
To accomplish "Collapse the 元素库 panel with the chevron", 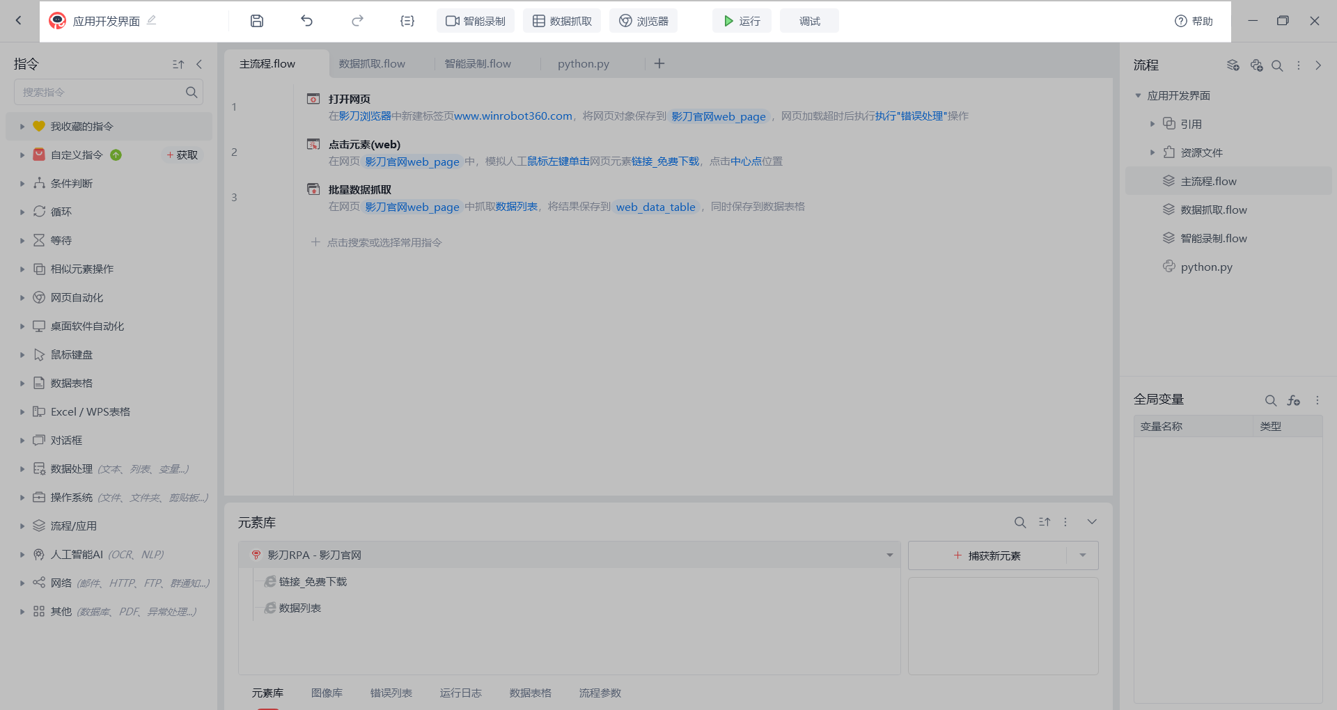I will 1092,522.
